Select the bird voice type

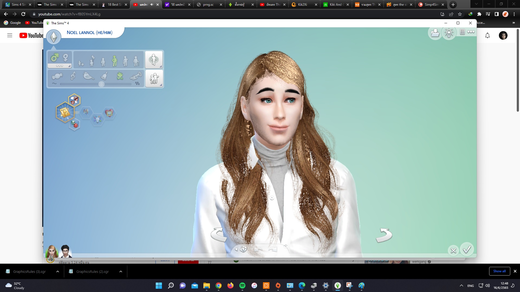point(89,76)
